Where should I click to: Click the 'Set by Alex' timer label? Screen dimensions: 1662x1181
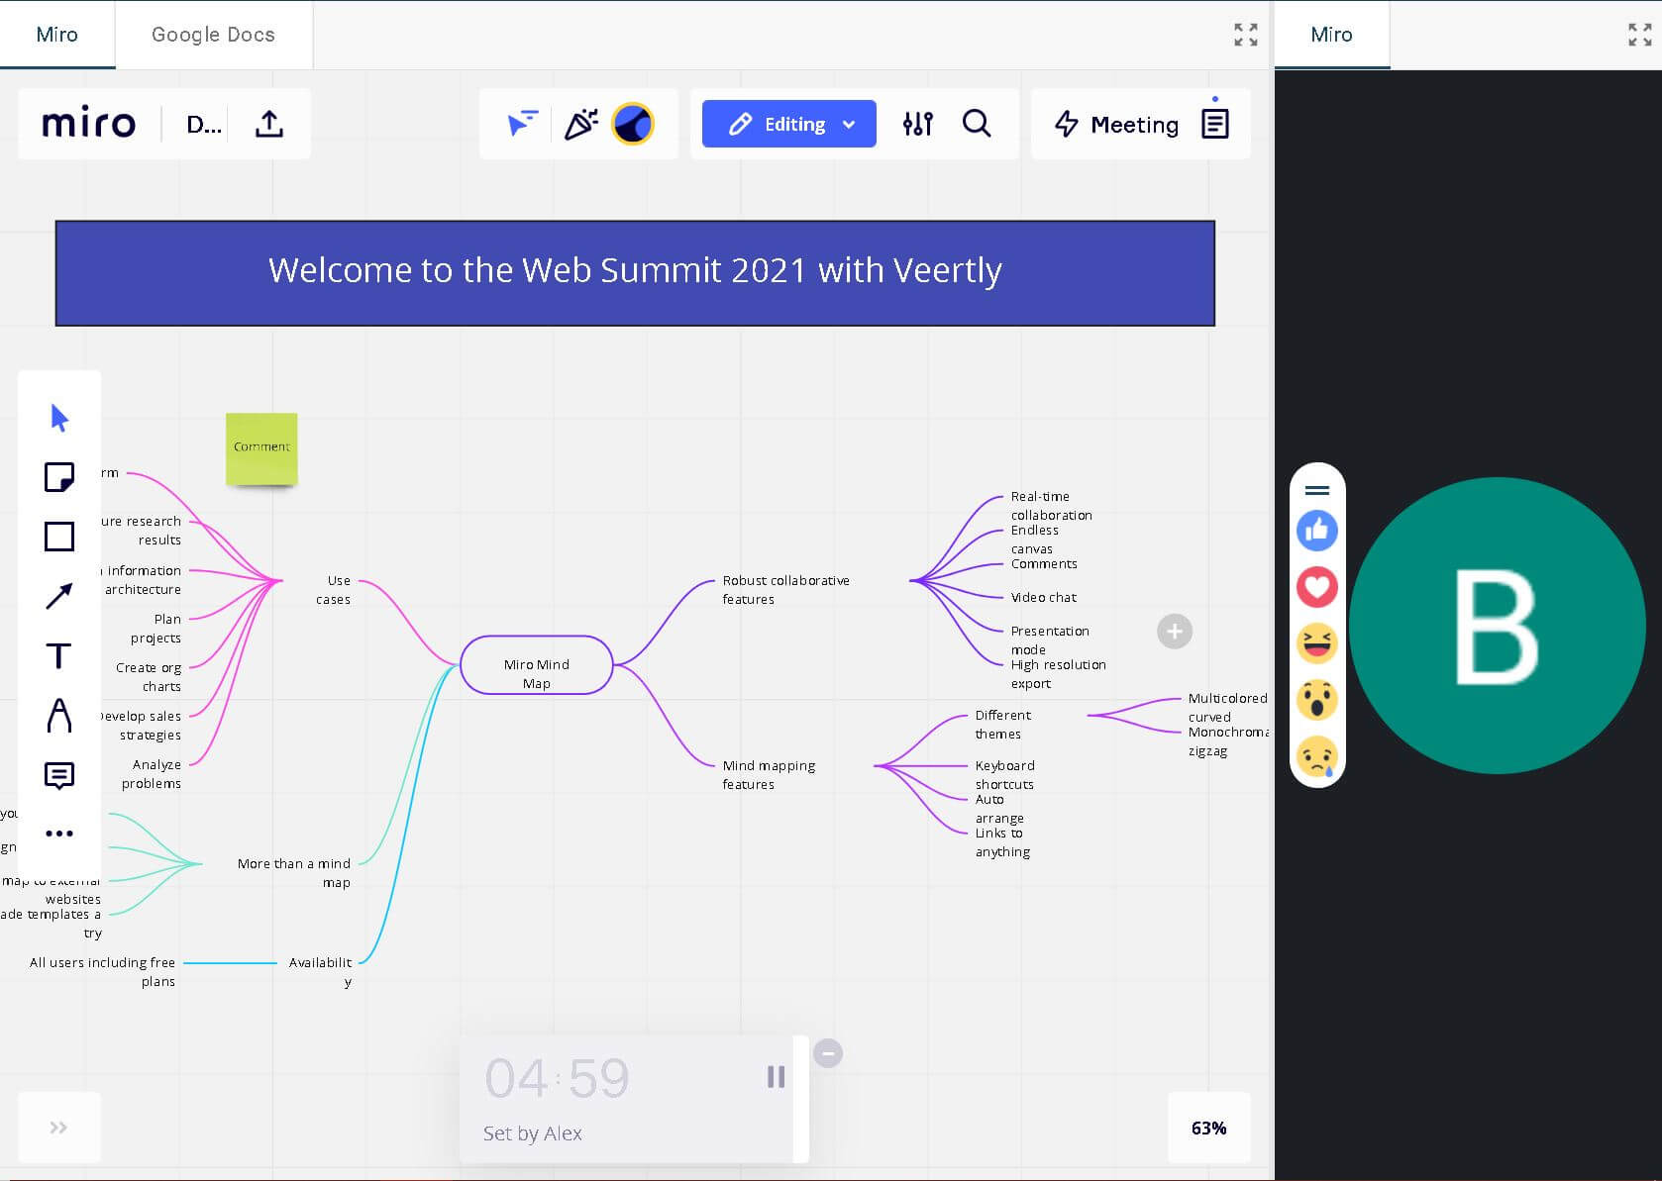tap(533, 1133)
